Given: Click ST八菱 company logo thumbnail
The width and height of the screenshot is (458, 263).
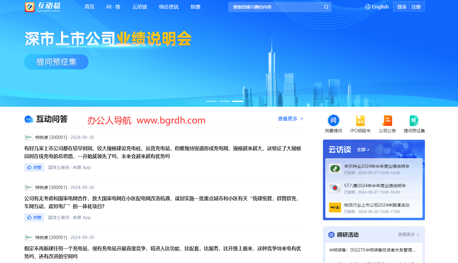Looking at the screenshot, I should pos(335,188).
